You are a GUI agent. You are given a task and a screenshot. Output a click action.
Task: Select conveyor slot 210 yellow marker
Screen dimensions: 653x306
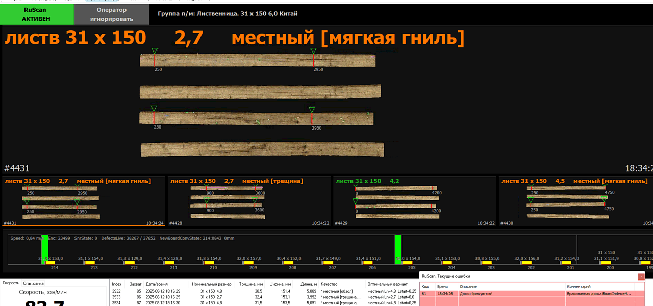[209, 263]
